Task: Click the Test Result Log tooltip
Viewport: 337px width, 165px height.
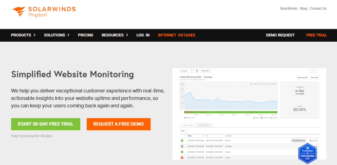Action: 298,141
